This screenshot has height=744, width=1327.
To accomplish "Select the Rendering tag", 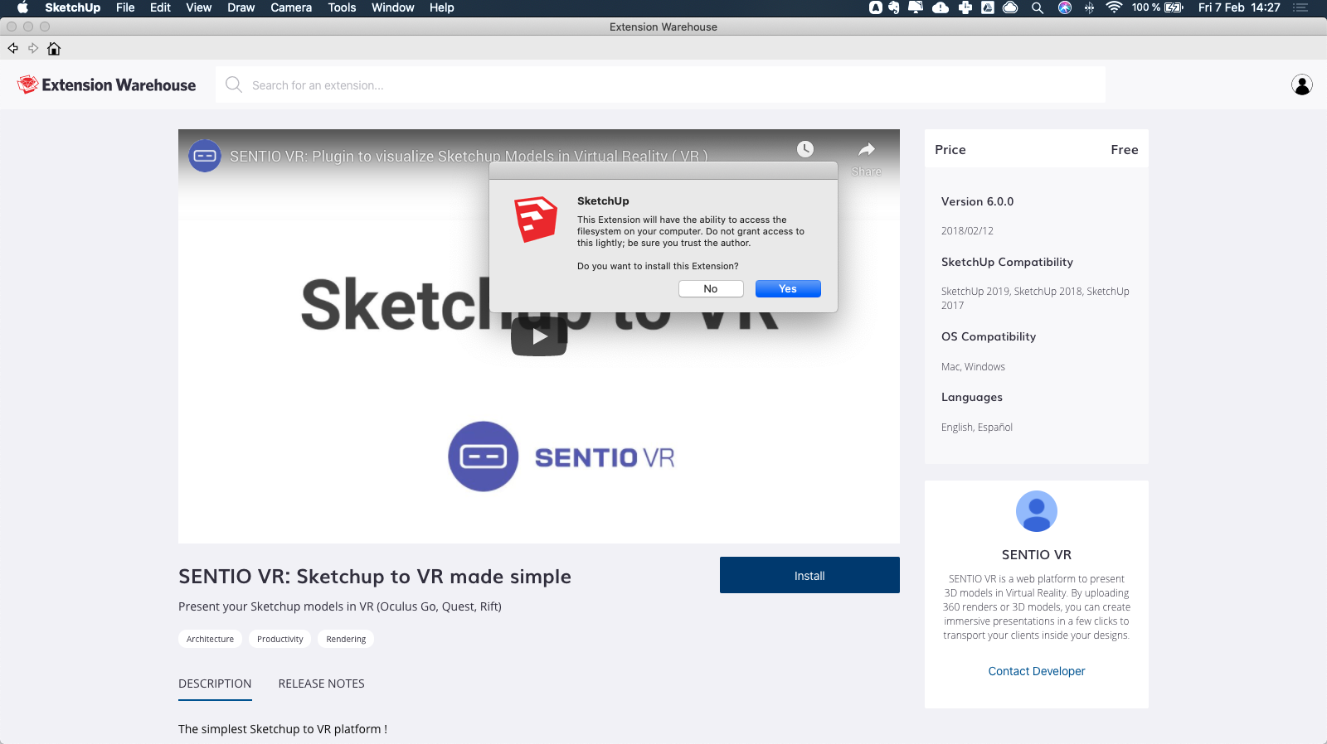I will (x=346, y=639).
